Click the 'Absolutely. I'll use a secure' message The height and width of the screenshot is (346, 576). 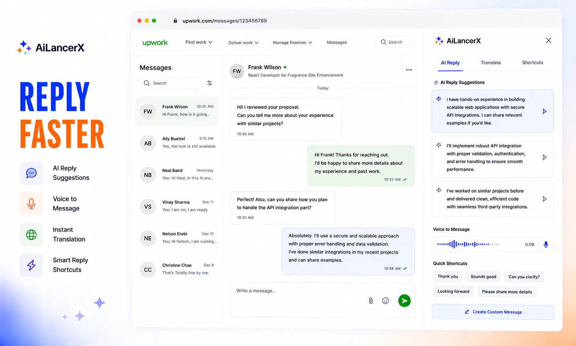click(348, 251)
